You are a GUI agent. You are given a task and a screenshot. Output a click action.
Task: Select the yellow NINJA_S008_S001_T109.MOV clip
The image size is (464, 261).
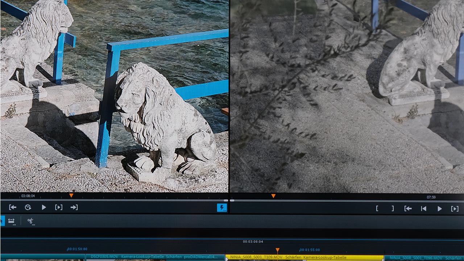(x=304, y=257)
